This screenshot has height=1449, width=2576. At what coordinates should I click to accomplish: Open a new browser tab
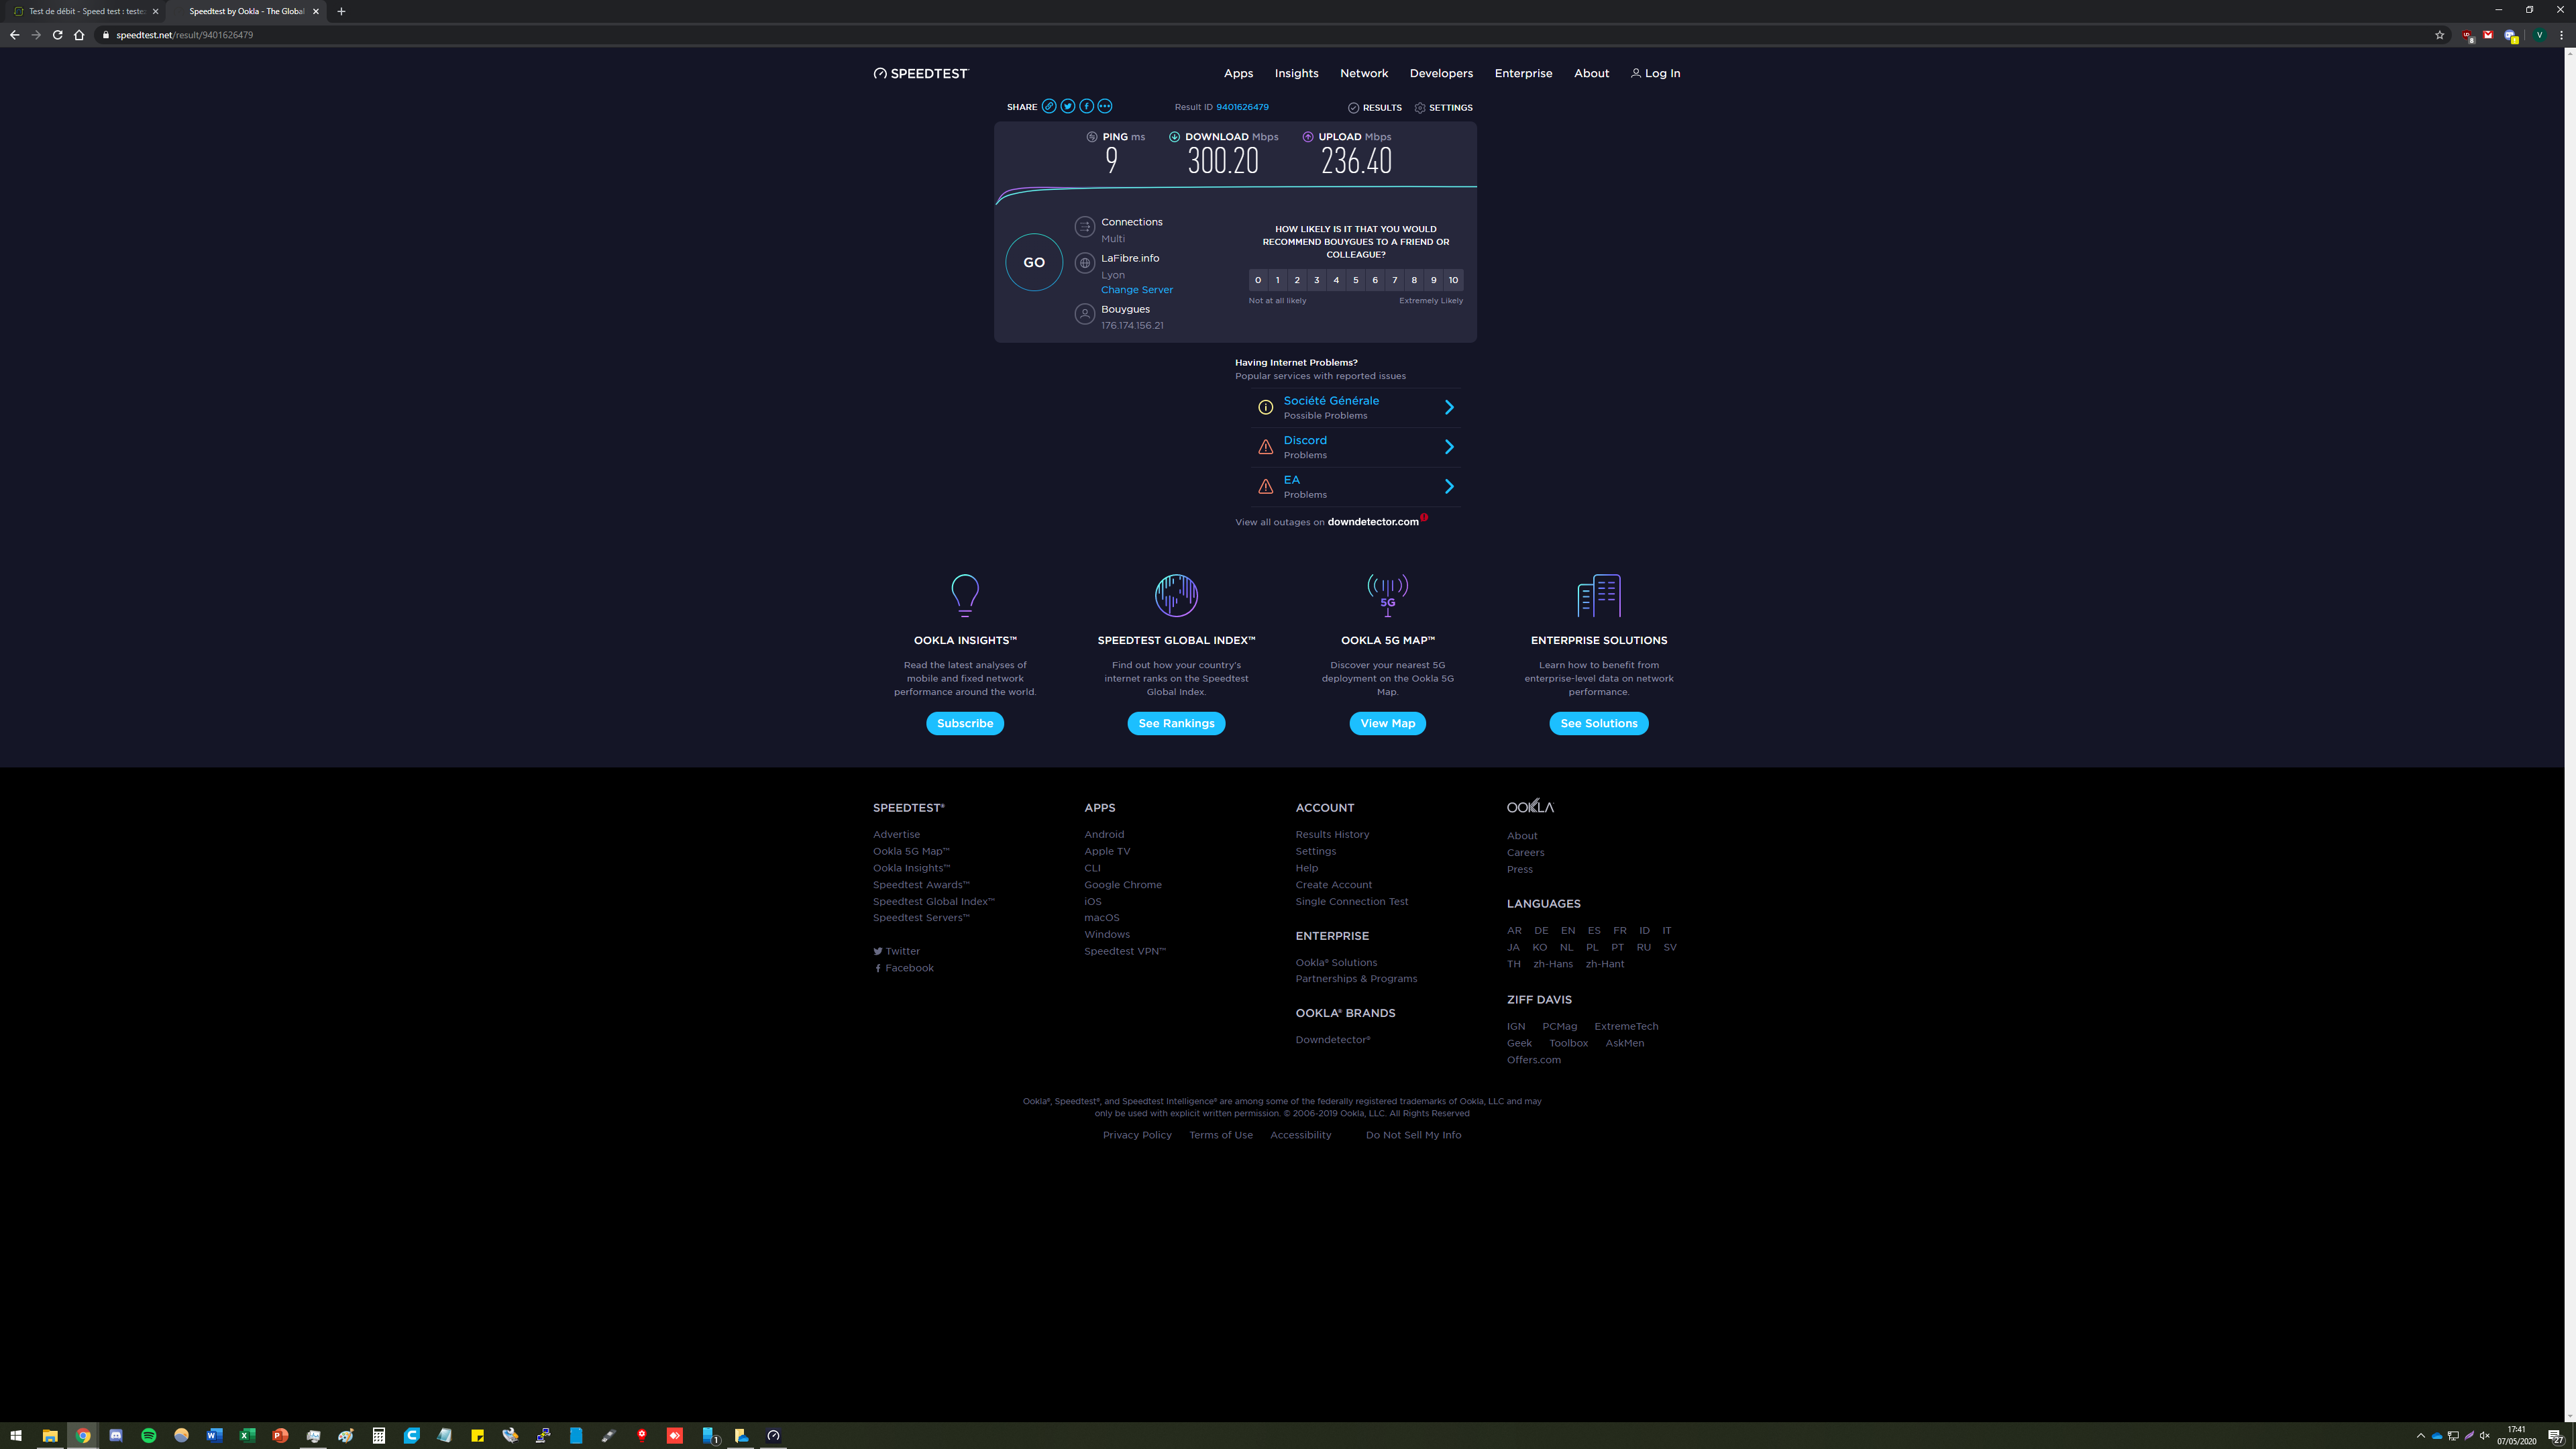coord(341,11)
